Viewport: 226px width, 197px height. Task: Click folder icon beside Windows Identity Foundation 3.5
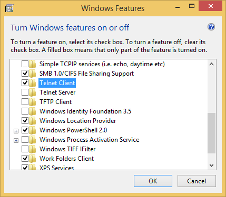coord(33,111)
